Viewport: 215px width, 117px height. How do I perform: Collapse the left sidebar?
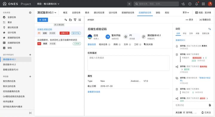click(30, 113)
